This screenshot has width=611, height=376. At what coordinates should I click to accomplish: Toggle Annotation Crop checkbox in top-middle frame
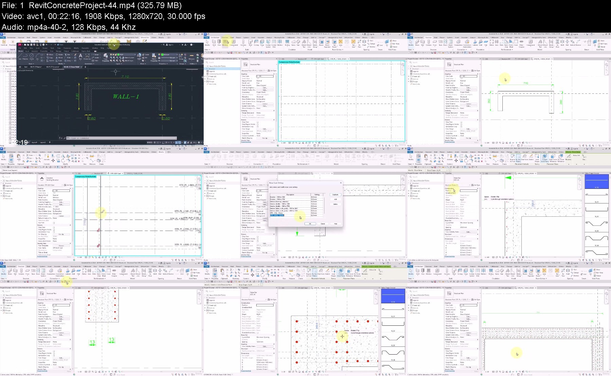click(258, 127)
